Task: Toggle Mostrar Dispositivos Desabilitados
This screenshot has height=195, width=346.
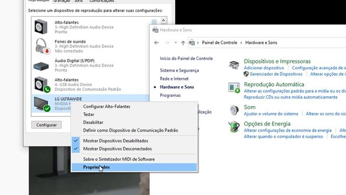Action: (x=134, y=141)
